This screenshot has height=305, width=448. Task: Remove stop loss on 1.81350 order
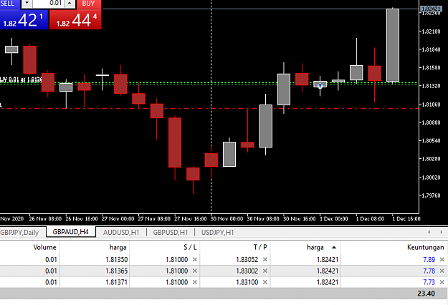coord(194,260)
